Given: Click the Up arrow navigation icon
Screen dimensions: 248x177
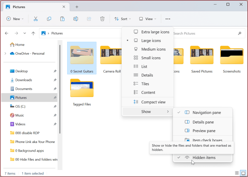Looking at the screenshot, I should [x=33, y=33].
